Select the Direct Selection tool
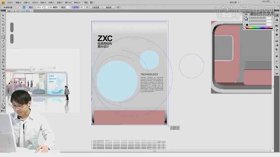The image size is (280, 157). (3, 19)
